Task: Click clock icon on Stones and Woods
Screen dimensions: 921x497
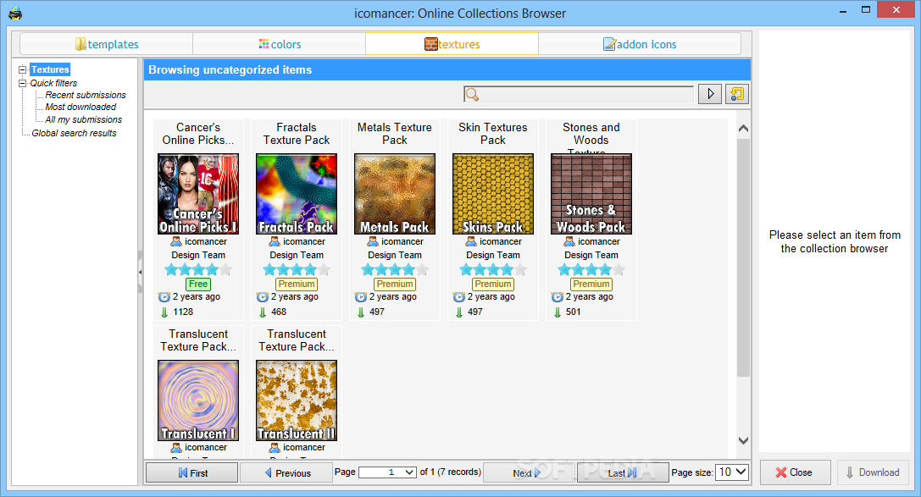Action: click(x=557, y=297)
